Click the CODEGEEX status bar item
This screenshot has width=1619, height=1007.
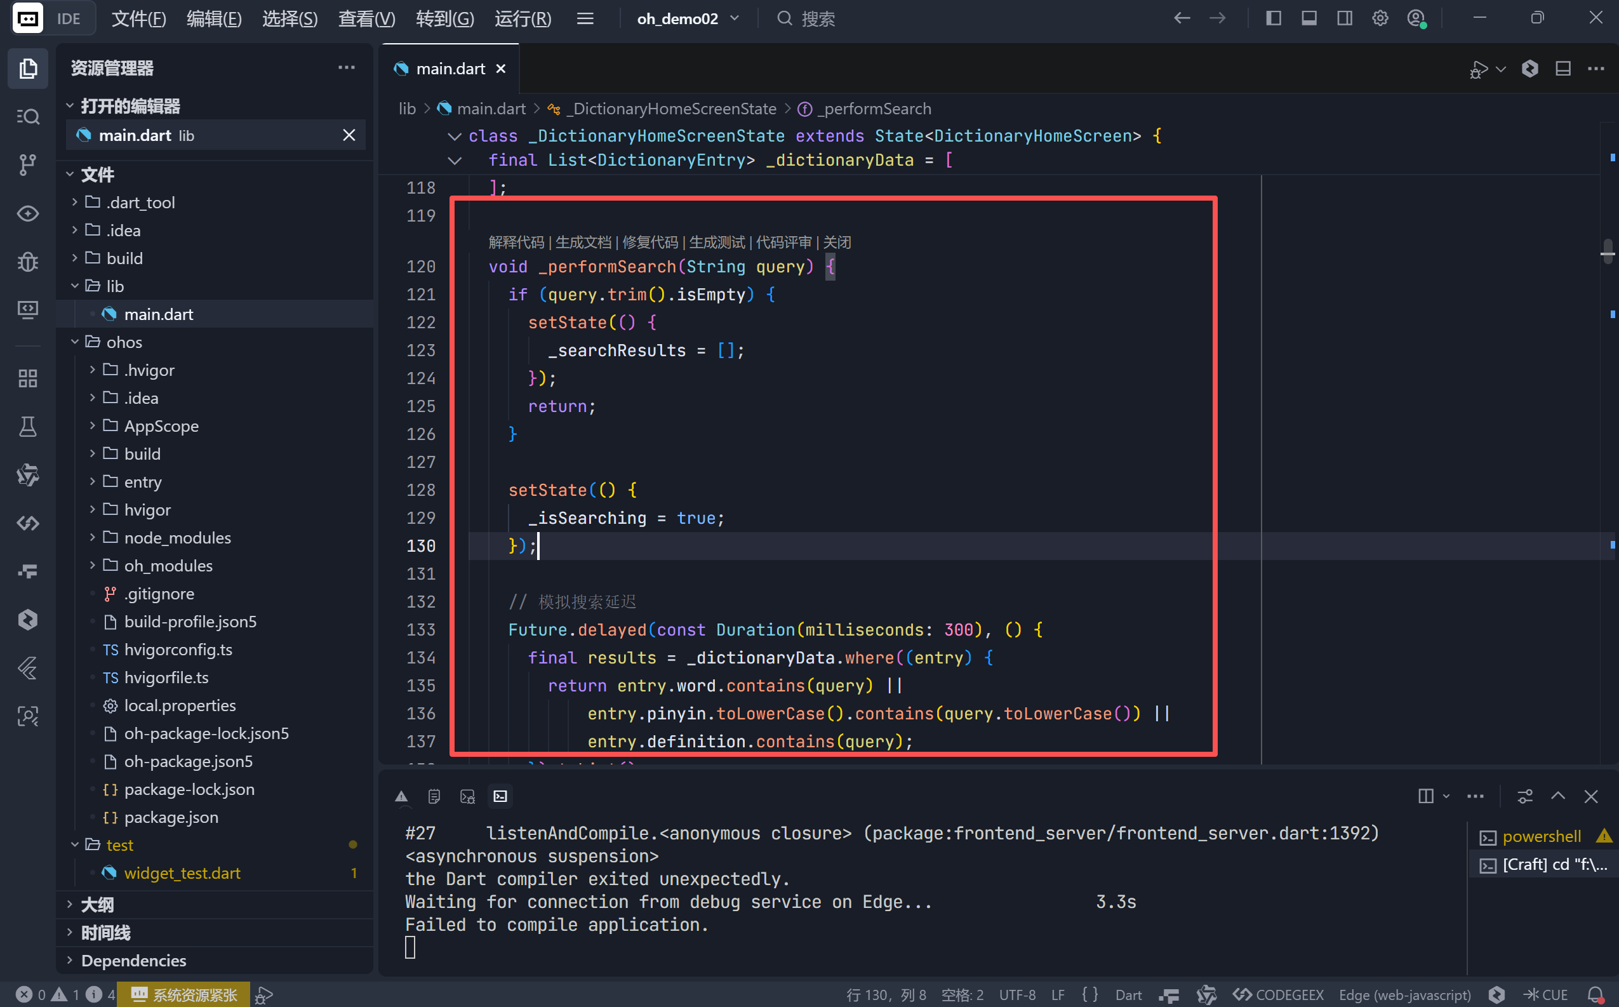pyautogui.click(x=1278, y=994)
